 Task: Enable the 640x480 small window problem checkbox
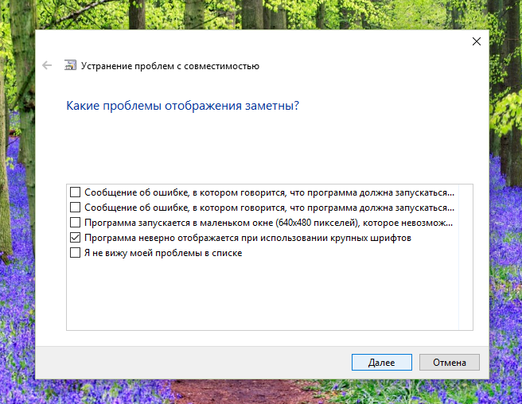pos(76,223)
